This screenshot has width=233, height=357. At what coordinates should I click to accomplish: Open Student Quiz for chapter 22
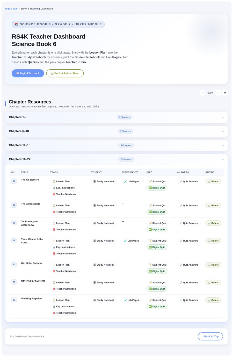pos(158,300)
